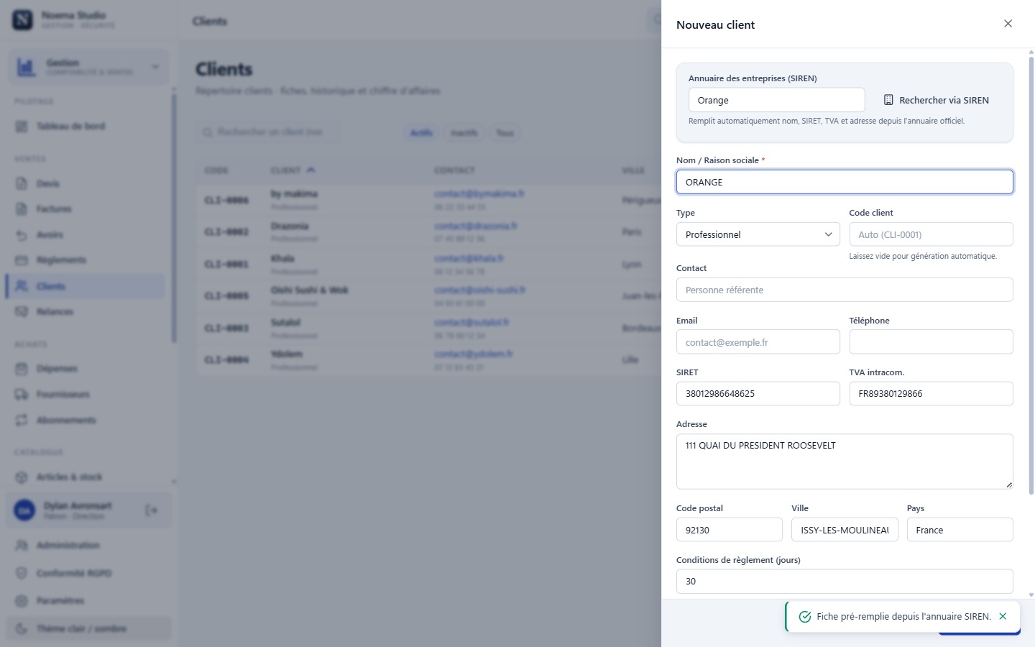Click the scroll-down arrow of the panel scrollbar

tap(1031, 595)
